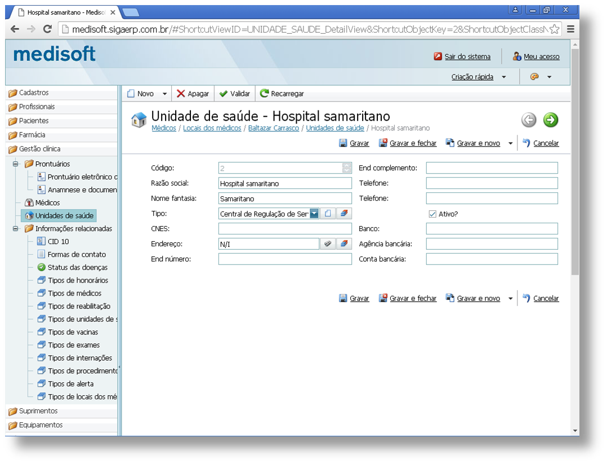607x464 pixels.
Task: Open the Profissionais navigation group
Action: click(61, 107)
